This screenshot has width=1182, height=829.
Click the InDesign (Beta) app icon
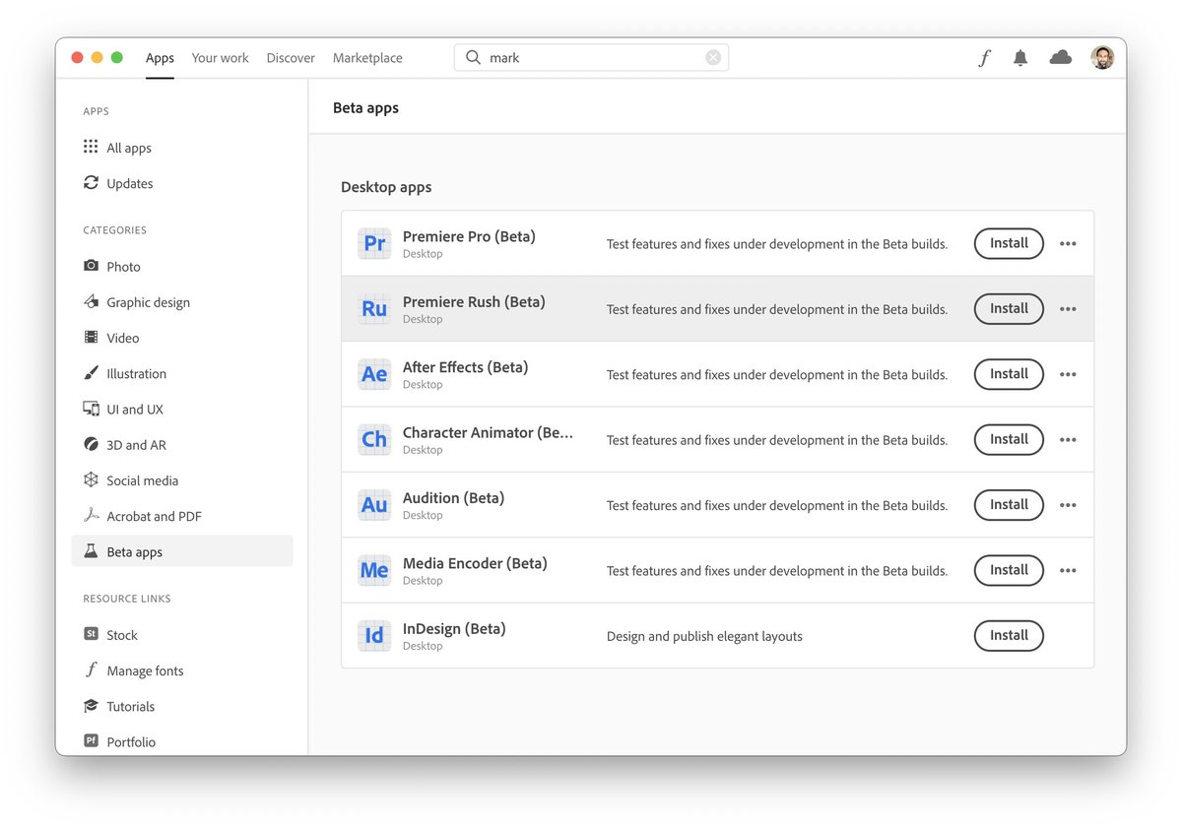(x=374, y=635)
